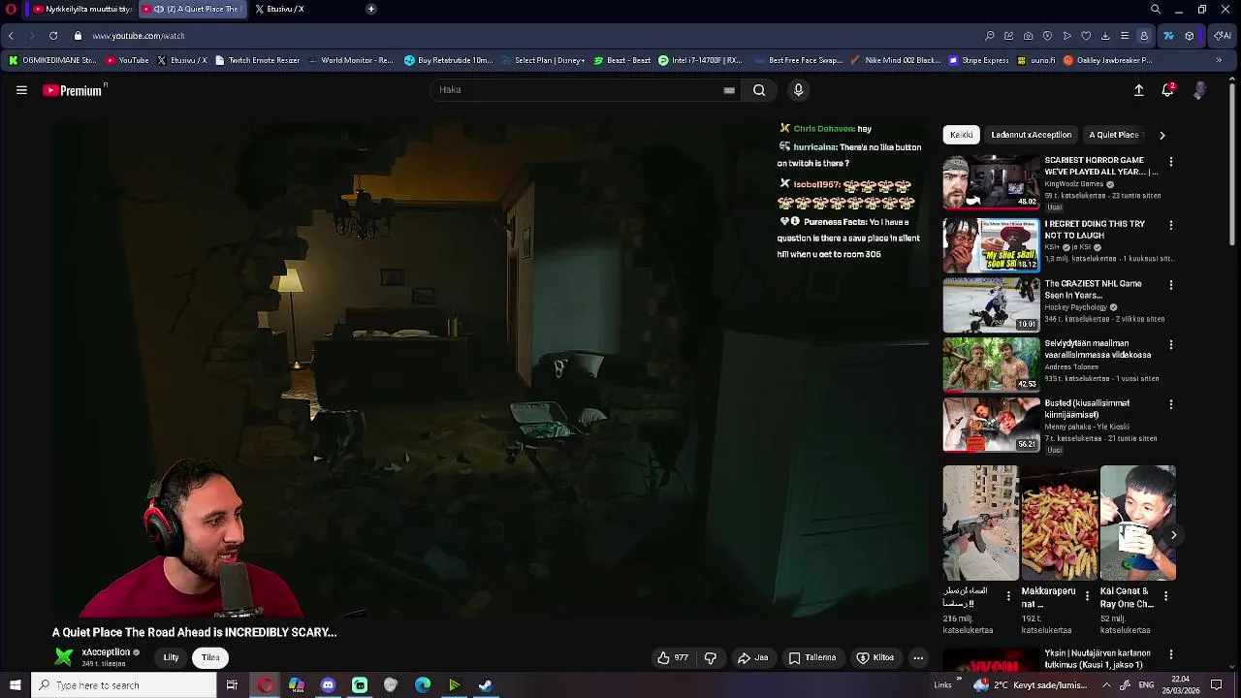Open the xAcception channel name link
The width and height of the screenshot is (1241, 698).
point(106,652)
